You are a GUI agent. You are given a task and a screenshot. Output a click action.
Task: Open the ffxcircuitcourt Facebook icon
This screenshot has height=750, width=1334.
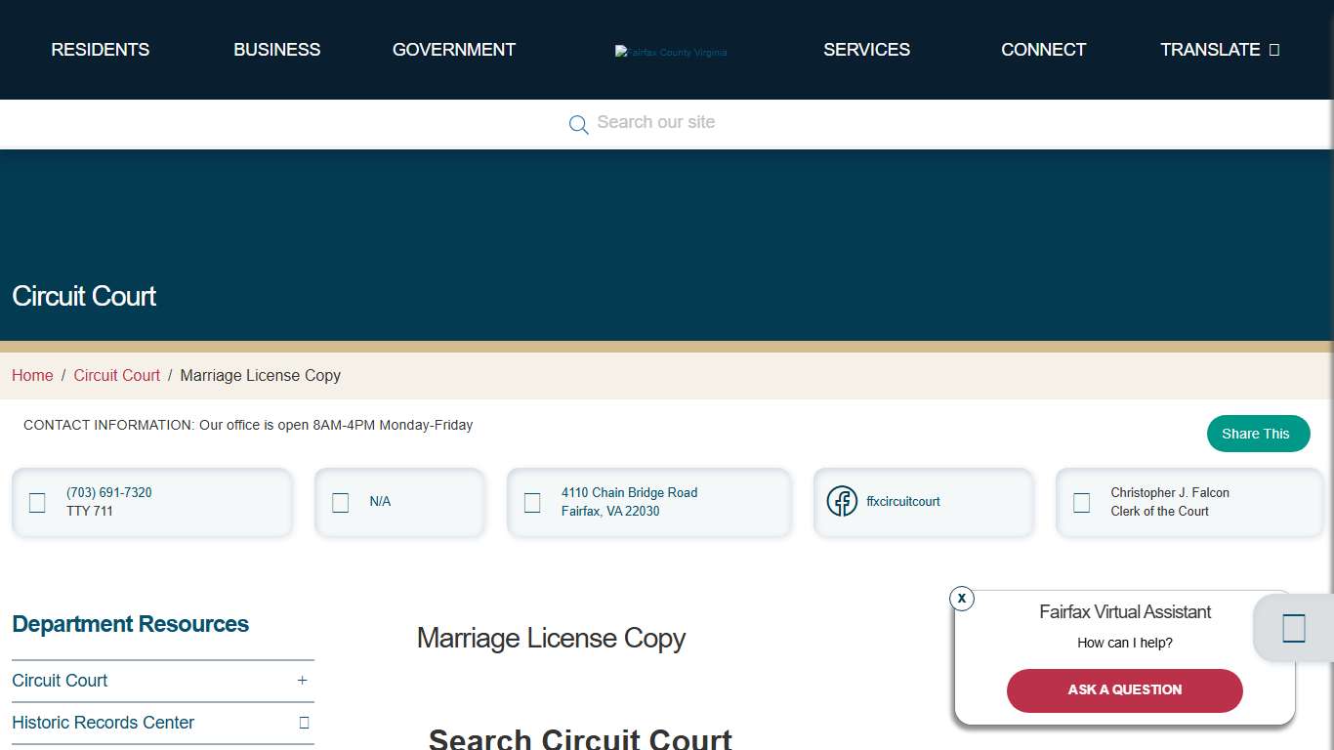841,501
